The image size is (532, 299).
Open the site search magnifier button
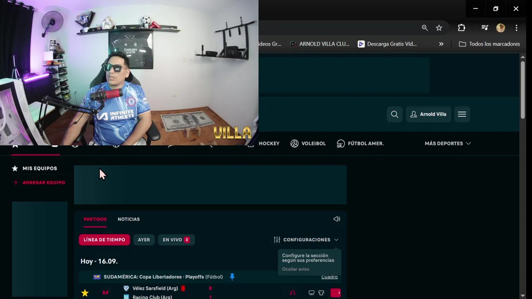[x=394, y=114]
